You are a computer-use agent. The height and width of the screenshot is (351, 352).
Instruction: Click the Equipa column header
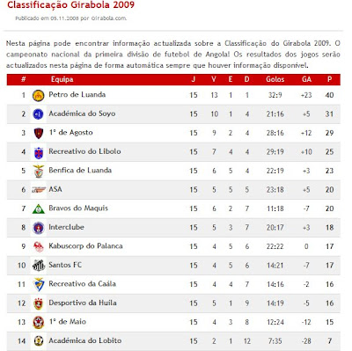(62, 79)
